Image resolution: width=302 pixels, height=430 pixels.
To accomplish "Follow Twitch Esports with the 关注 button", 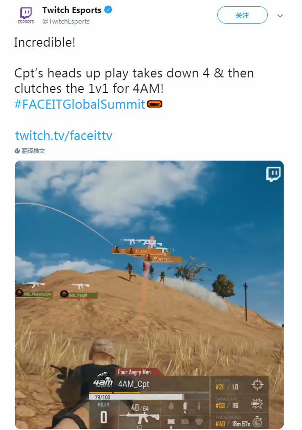I will pos(242,15).
